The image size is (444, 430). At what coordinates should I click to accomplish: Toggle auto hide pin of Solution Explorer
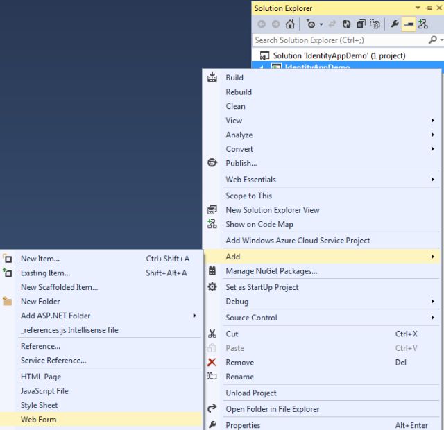[429, 8]
